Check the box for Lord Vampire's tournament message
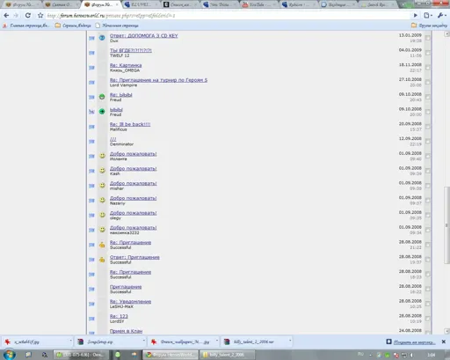This screenshot has height=360, width=450. (428, 82)
